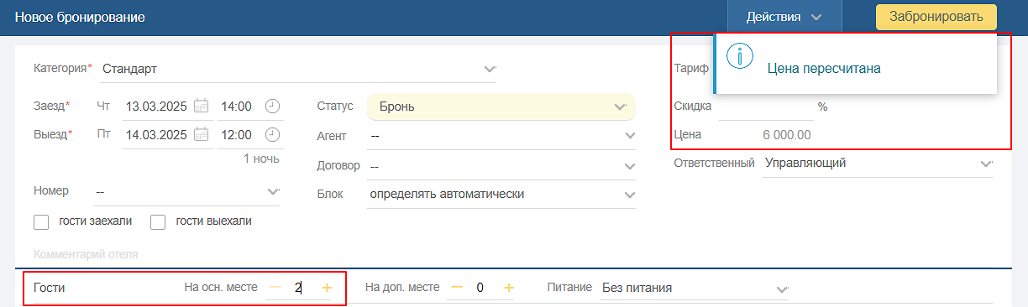Increase guests on extra place
Screen dimensions: 1028x307
point(508,288)
